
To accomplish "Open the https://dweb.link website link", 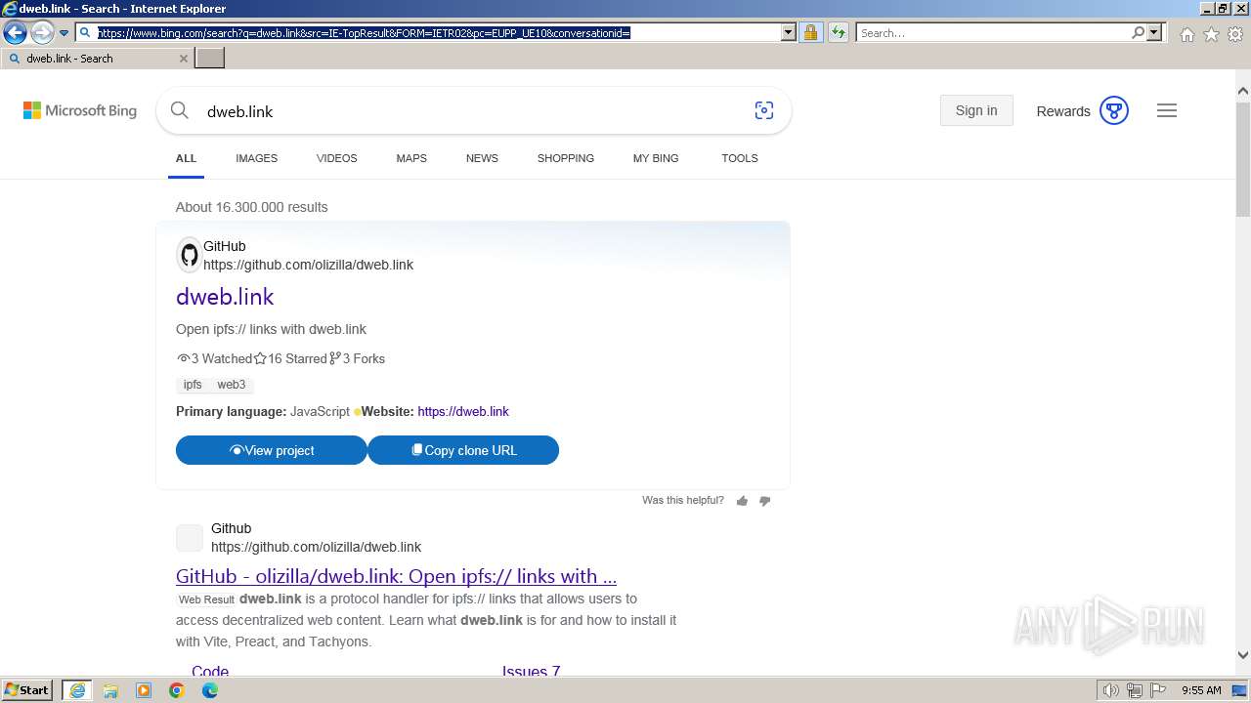I will coord(463,412).
